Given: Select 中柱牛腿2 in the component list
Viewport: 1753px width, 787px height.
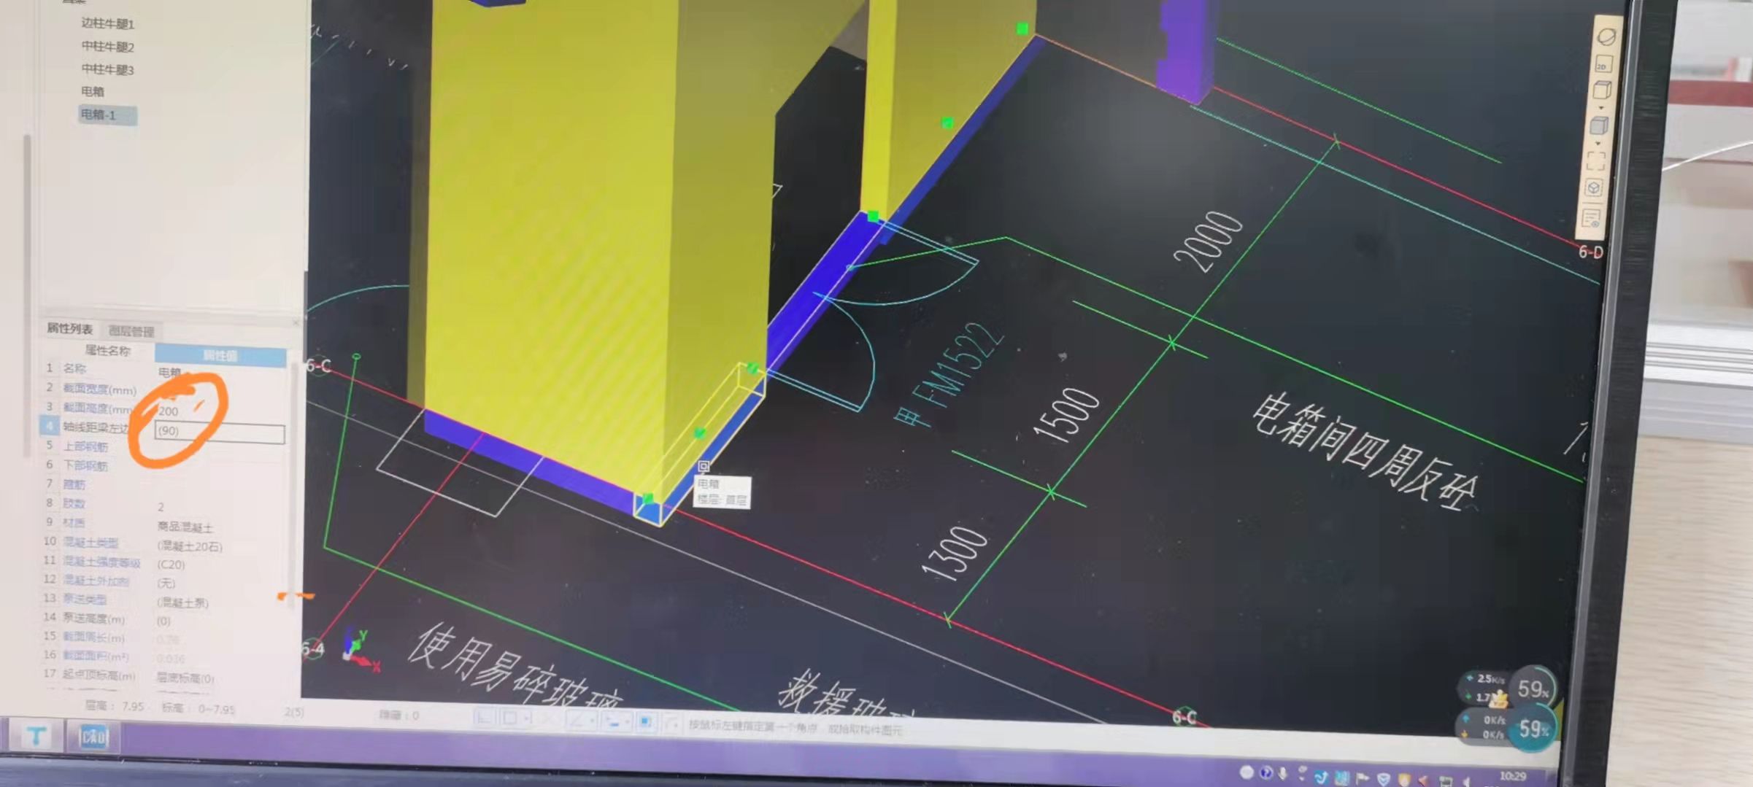Looking at the screenshot, I should 107,46.
